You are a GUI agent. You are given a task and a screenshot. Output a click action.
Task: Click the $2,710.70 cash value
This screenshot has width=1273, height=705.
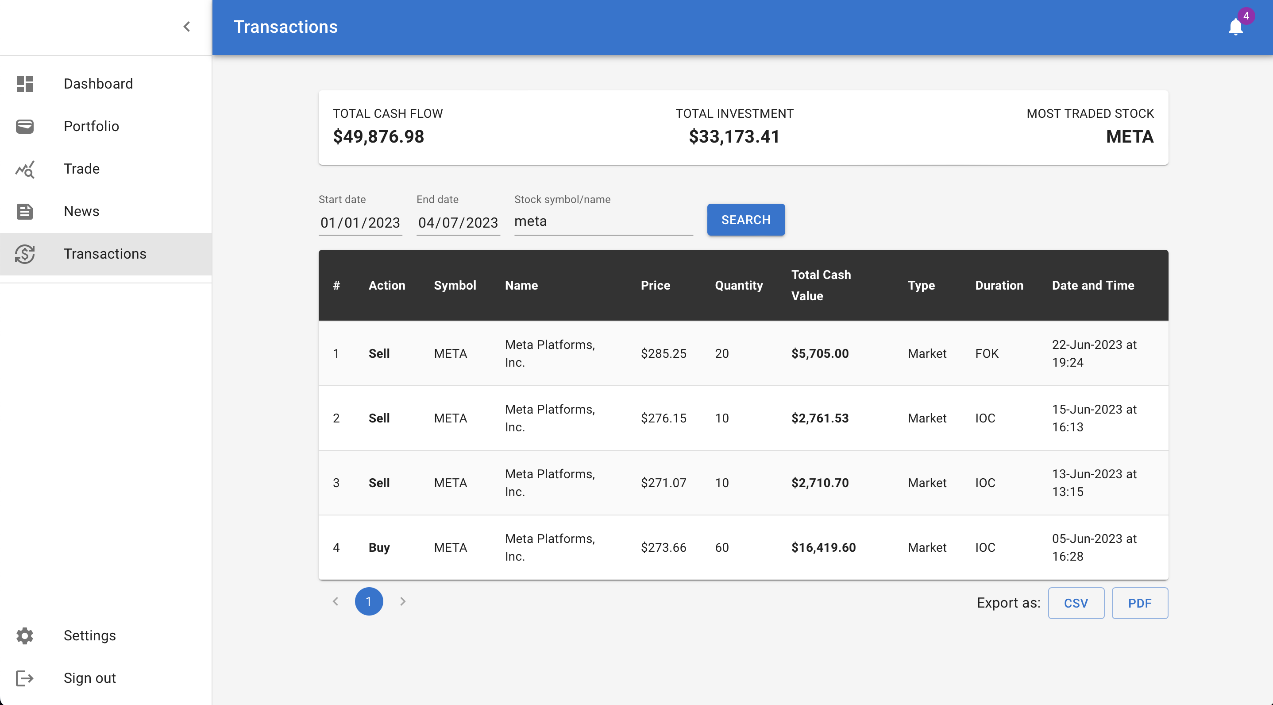[x=820, y=483]
